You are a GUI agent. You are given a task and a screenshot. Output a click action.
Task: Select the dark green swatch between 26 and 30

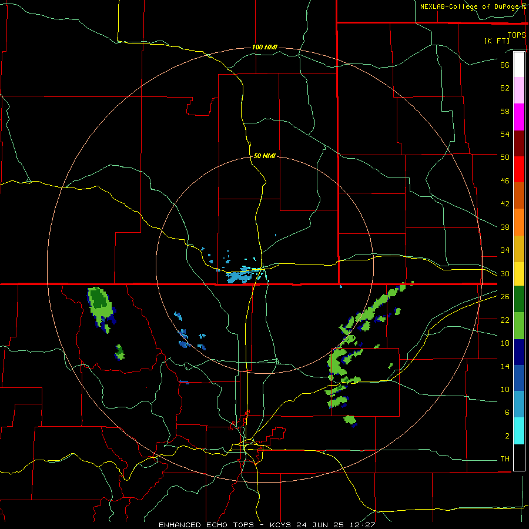[x=519, y=299]
